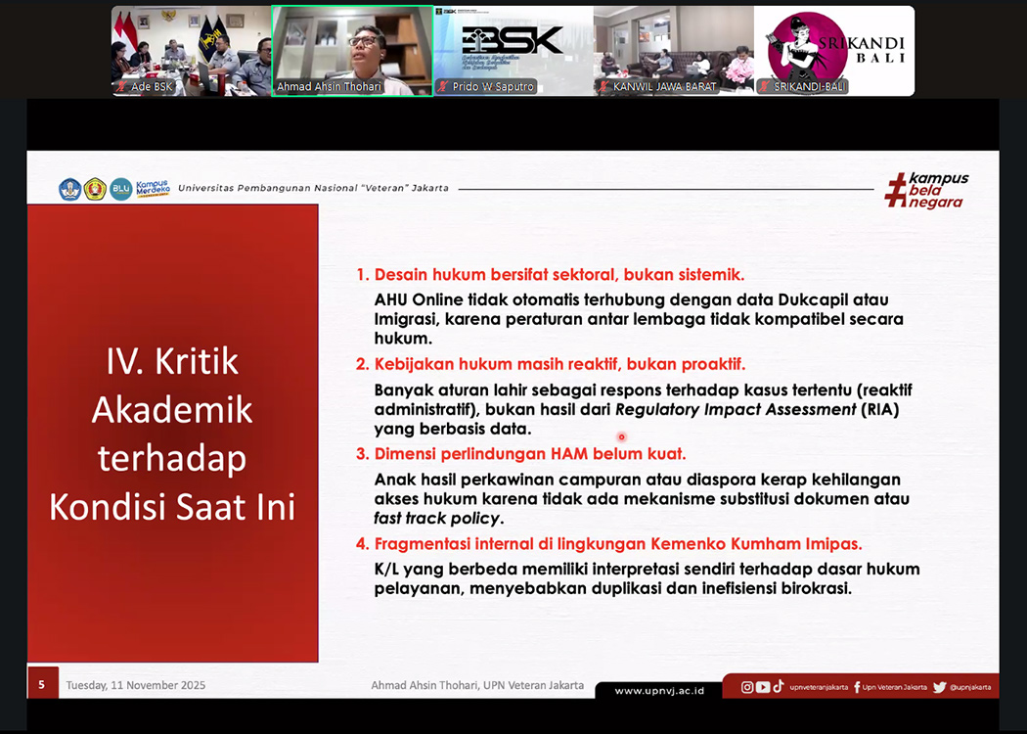Select Ahmad Ahsin Thohari's video thumbnail
This screenshot has height=734, width=1027.
point(352,49)
